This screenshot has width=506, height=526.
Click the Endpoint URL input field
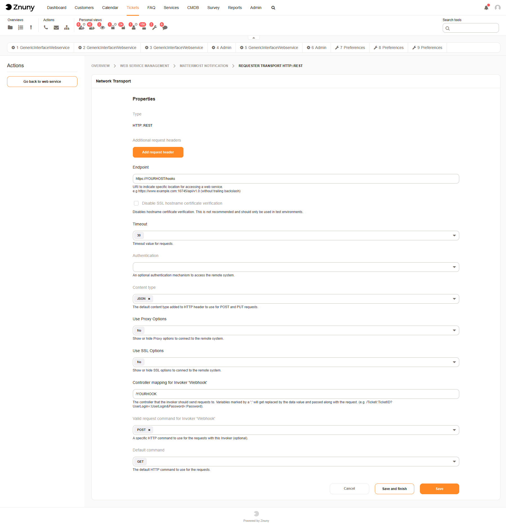(x=295, y=179)
